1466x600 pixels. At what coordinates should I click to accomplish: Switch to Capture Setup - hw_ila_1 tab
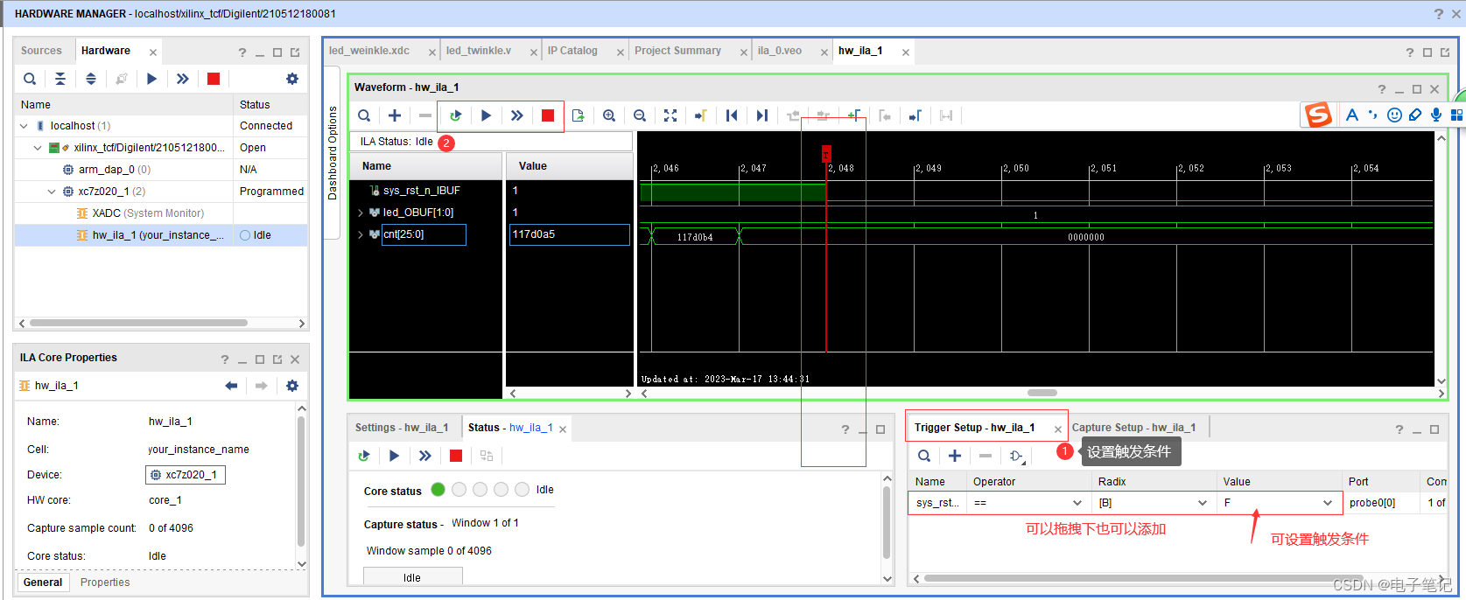[x=1133, y=428]
